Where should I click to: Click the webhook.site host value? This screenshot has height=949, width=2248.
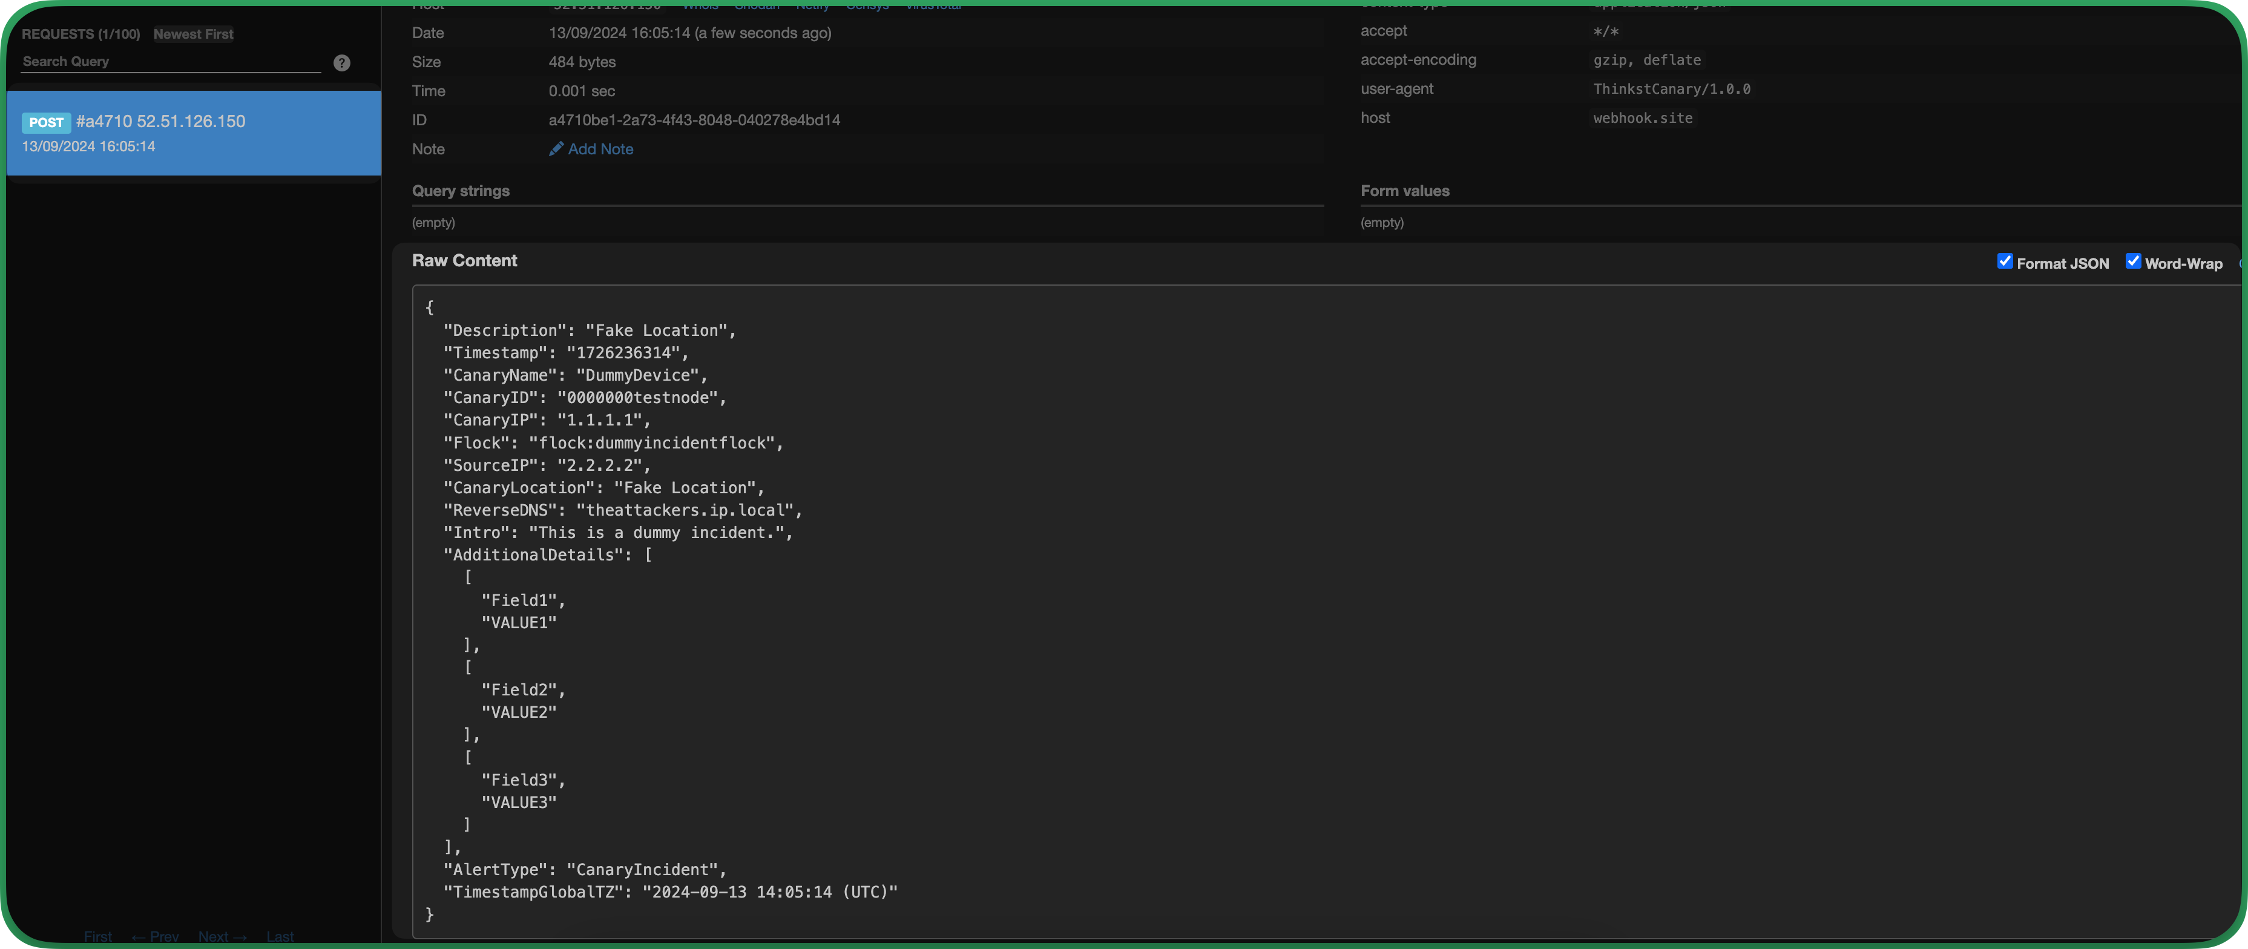(1642, 118)
